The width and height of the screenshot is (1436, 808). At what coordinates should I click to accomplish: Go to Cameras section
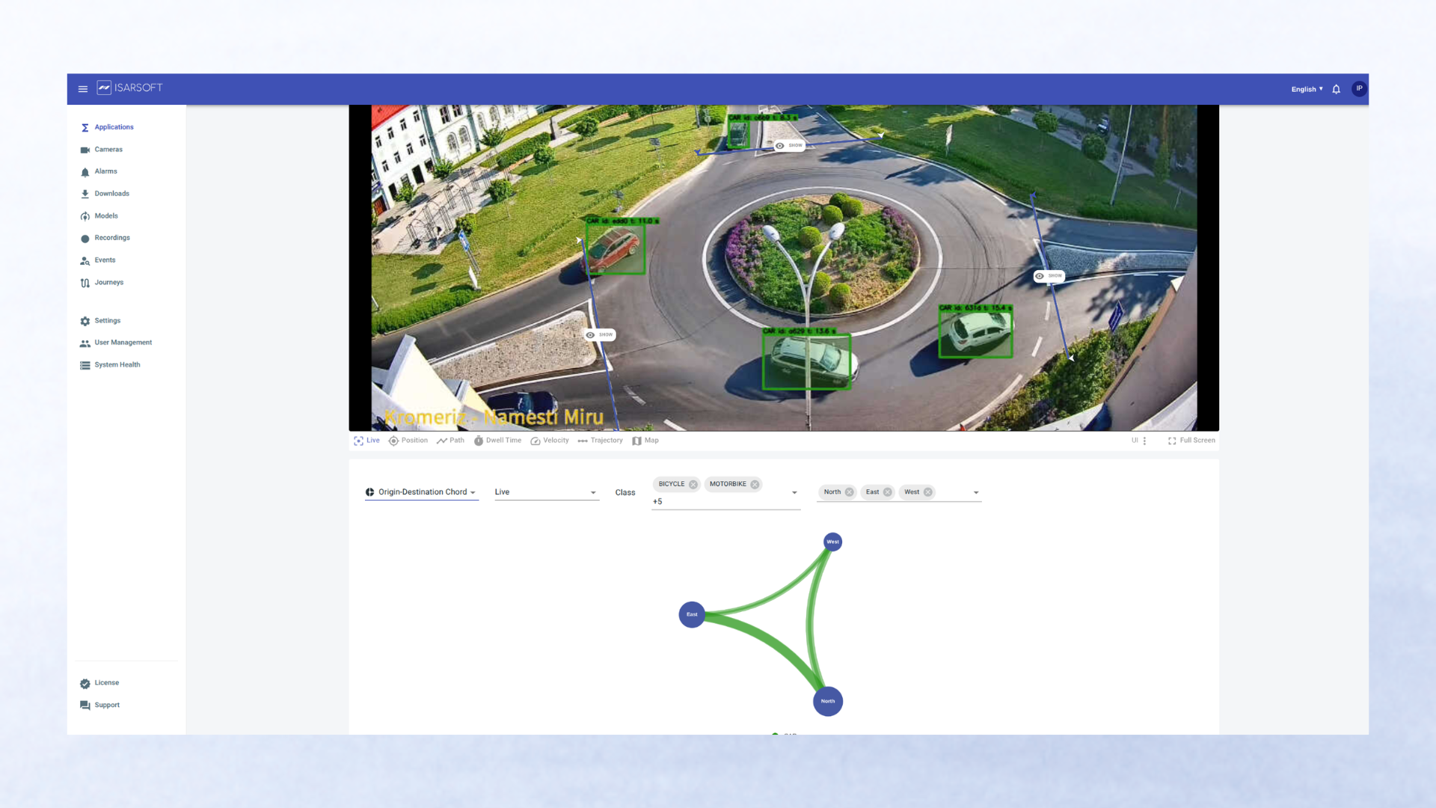point(108,150)
